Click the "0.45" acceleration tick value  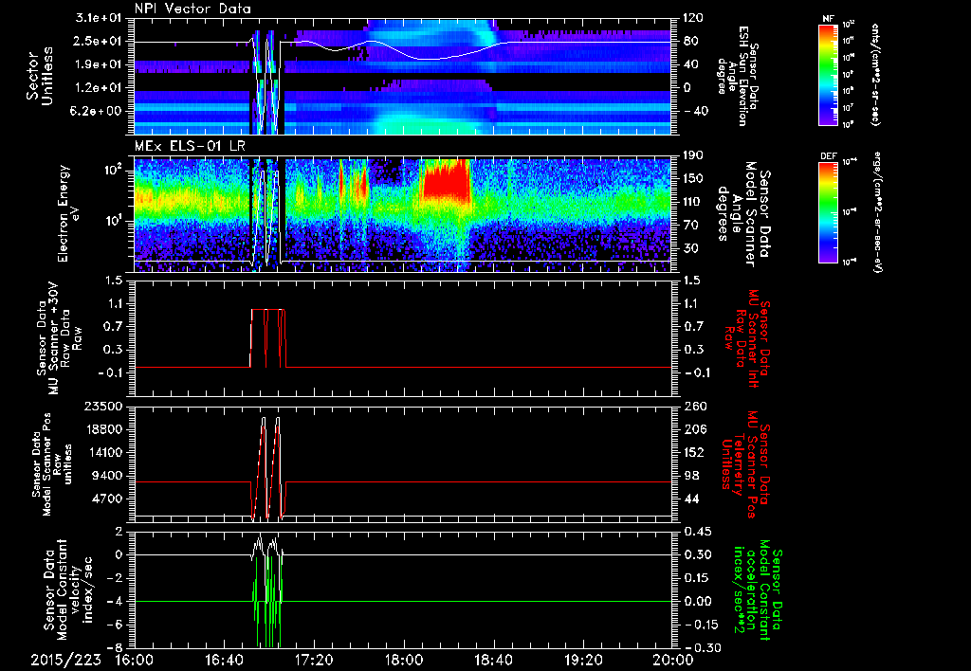tap(697, 532)
